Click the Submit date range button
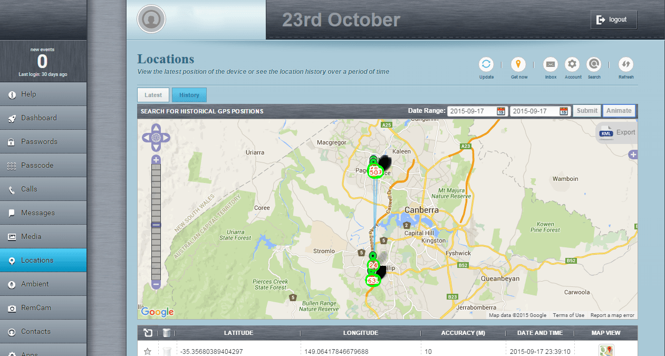665x356 pixels. pos(587,111)
